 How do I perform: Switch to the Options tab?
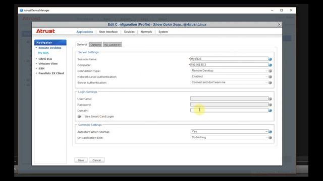coord(95,45)
